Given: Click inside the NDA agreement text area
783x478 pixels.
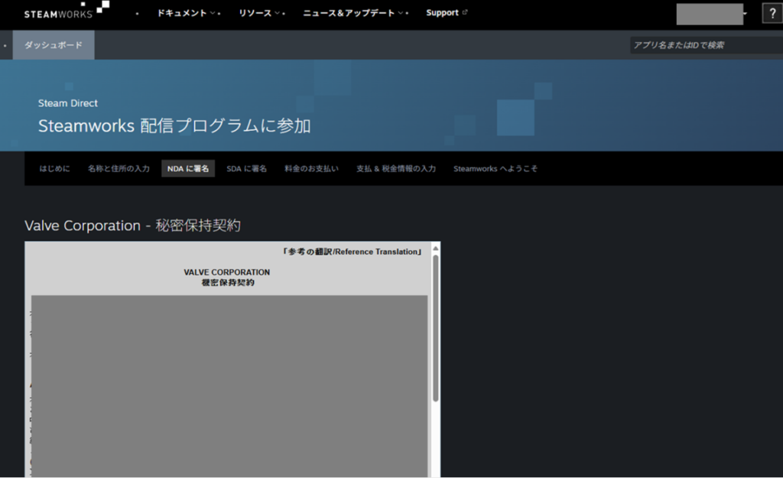Looking at the screenshot, I should pyautogui.click(x=229, y=382).
